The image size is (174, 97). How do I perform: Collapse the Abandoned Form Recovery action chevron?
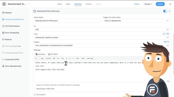[x=169, y=11]
